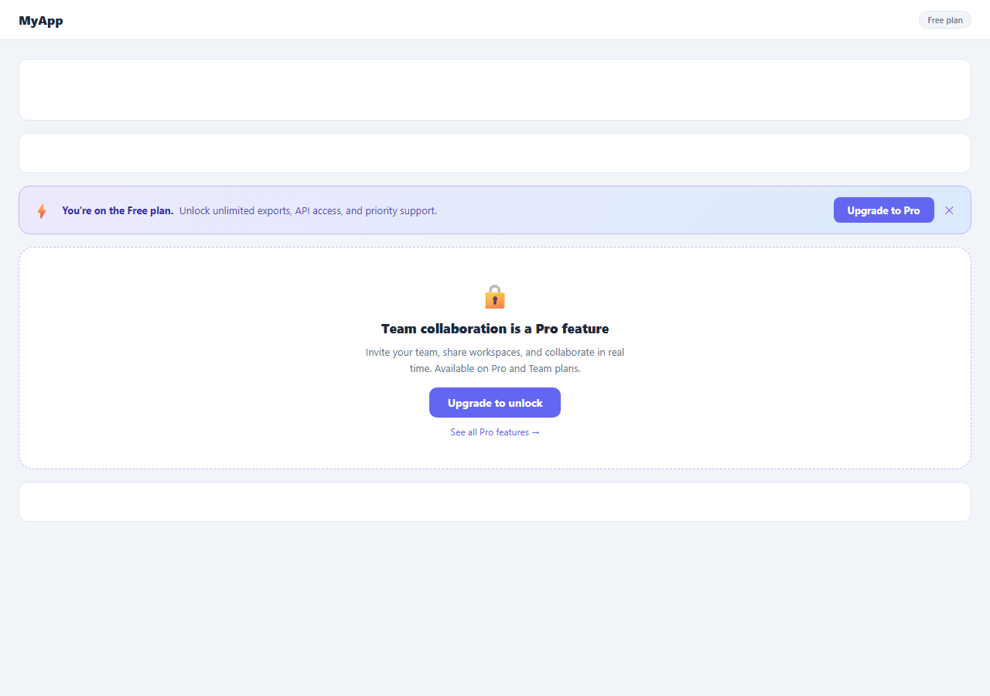Viewport: 990px width, 696px height.
Task: Open the See all Pro features link
Action: (x=495, y=432)
